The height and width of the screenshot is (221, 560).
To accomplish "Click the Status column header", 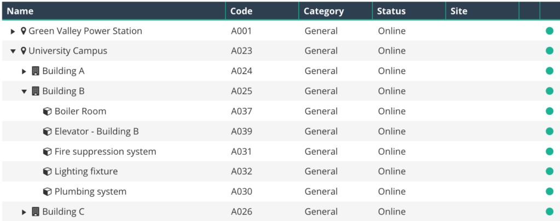I will point(392,11).
